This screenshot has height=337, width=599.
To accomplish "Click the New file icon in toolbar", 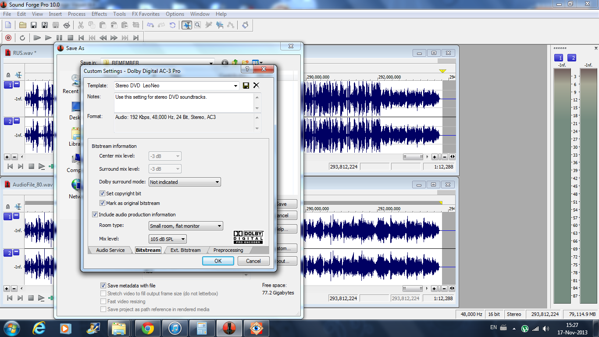I will point(8,25).
